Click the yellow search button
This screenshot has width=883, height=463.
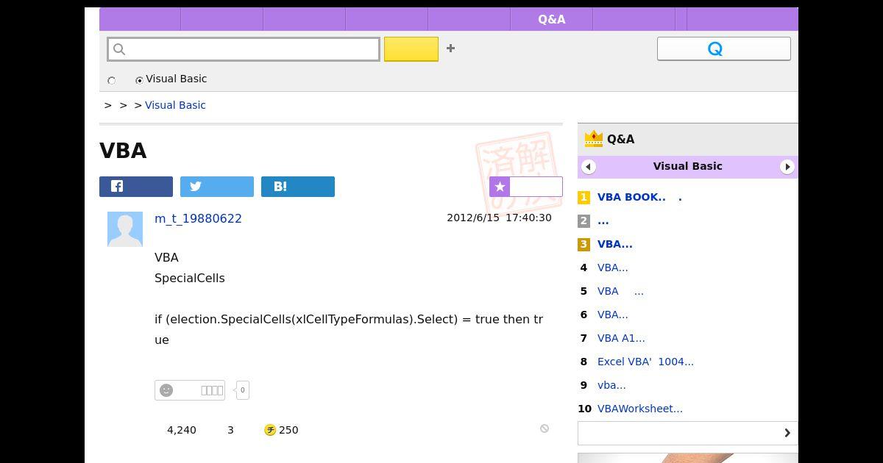[411, 49]
